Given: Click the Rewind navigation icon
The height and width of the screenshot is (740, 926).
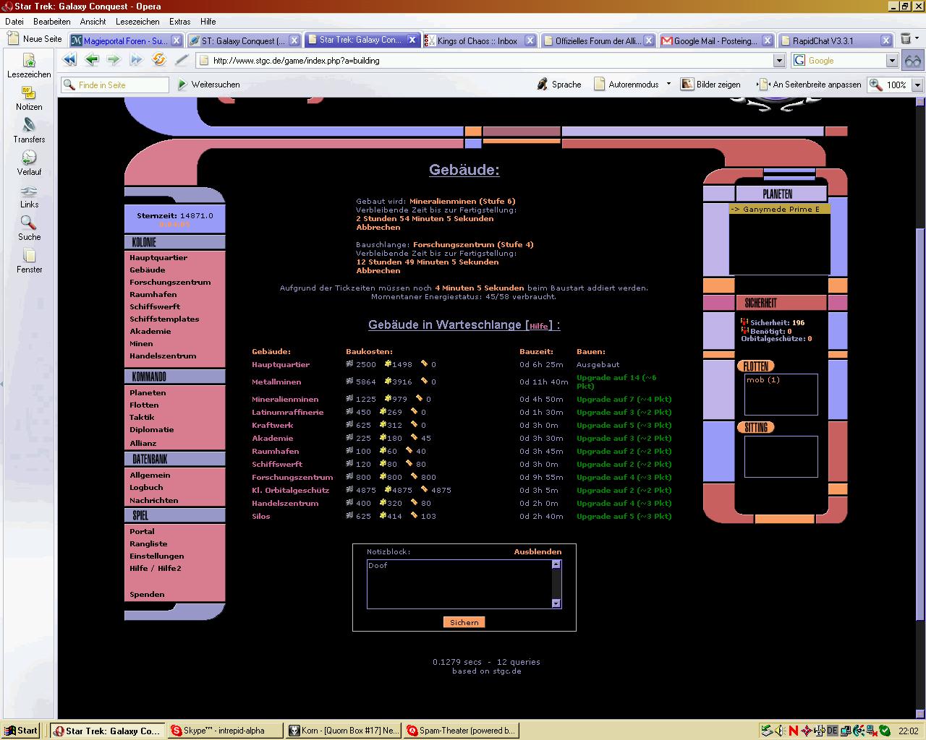Looking at the screenshot, I should tap(69, 60).
